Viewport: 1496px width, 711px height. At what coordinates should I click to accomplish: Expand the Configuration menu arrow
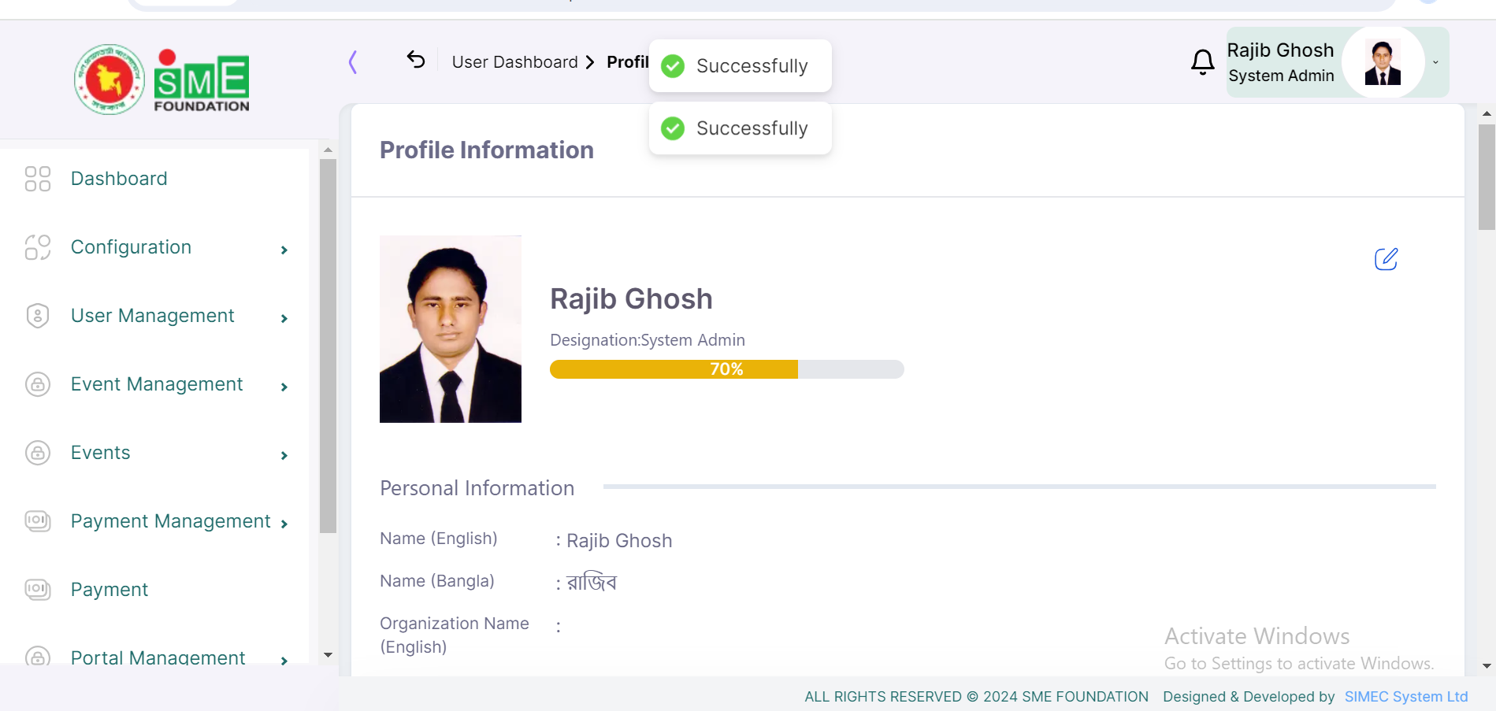pyautogui.click(x=284, y=250)
